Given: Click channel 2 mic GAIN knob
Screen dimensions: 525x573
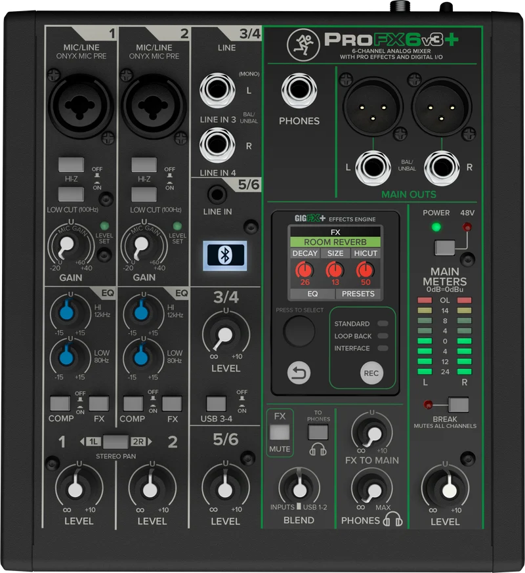Looking at the screenshot, I should point(141,245).
